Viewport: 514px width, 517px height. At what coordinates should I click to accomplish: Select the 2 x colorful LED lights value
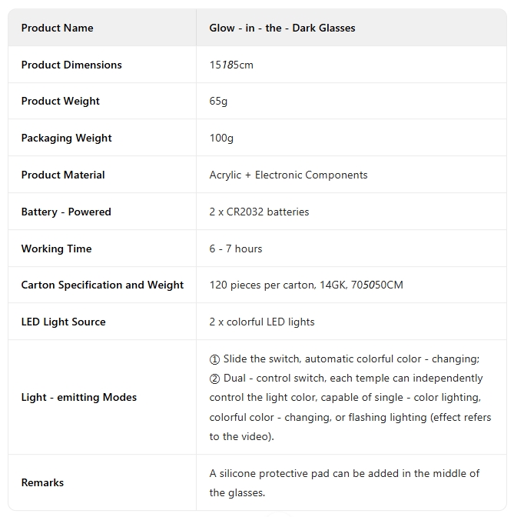coord(262,322)
